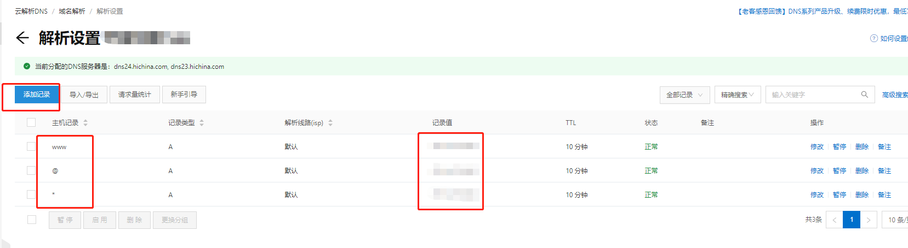Click the help question-mark icon near 如何设置
The height and width of the screenshot is (248, 908).
(x=873, y=38)
